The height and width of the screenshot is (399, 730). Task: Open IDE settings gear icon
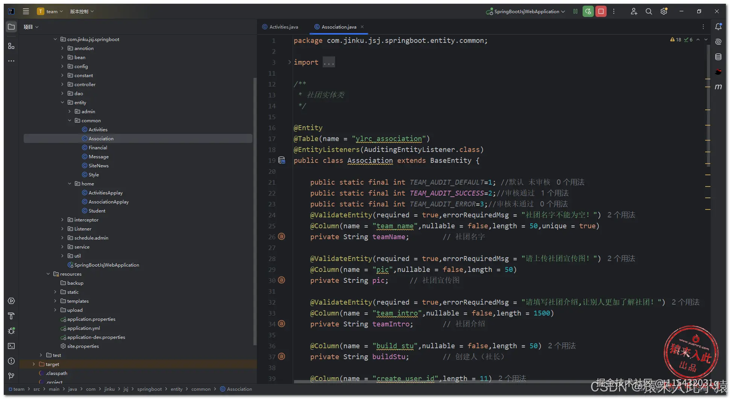(x=664, y=11)
